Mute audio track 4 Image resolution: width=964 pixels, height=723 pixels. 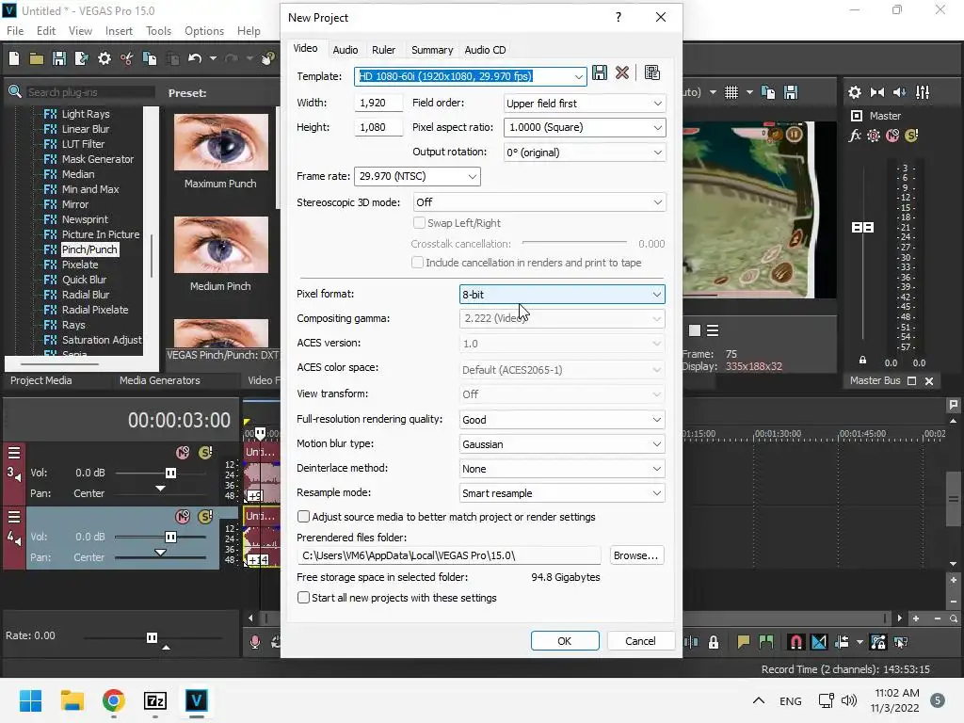pyautogui.click(x=183, y=517)
